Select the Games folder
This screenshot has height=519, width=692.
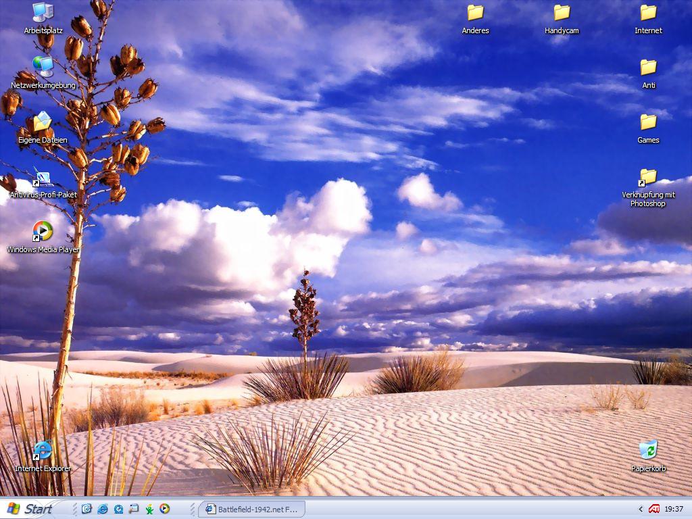[648, 128]
